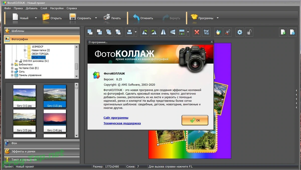Select the ОБОИ ГОРЫ folder
Viewport: 301px width, 170px height.
click(x=39, y=57)
